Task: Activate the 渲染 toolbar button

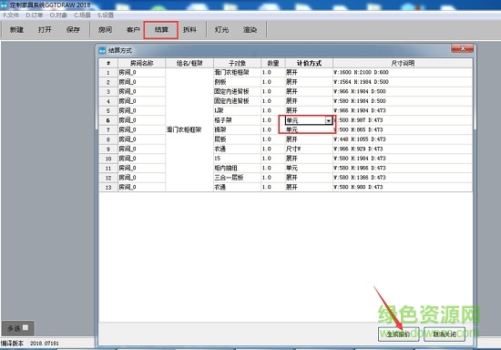Action: (250, 30)
